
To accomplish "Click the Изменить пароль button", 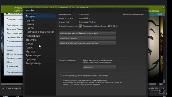I will pyautogui.click(x=88, y=38).
